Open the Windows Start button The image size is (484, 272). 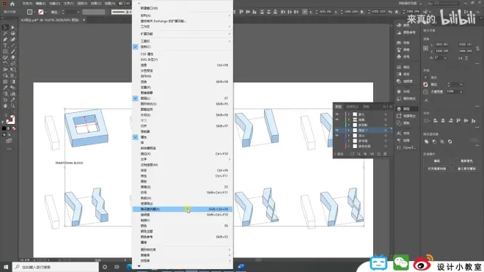pos(6,267)
